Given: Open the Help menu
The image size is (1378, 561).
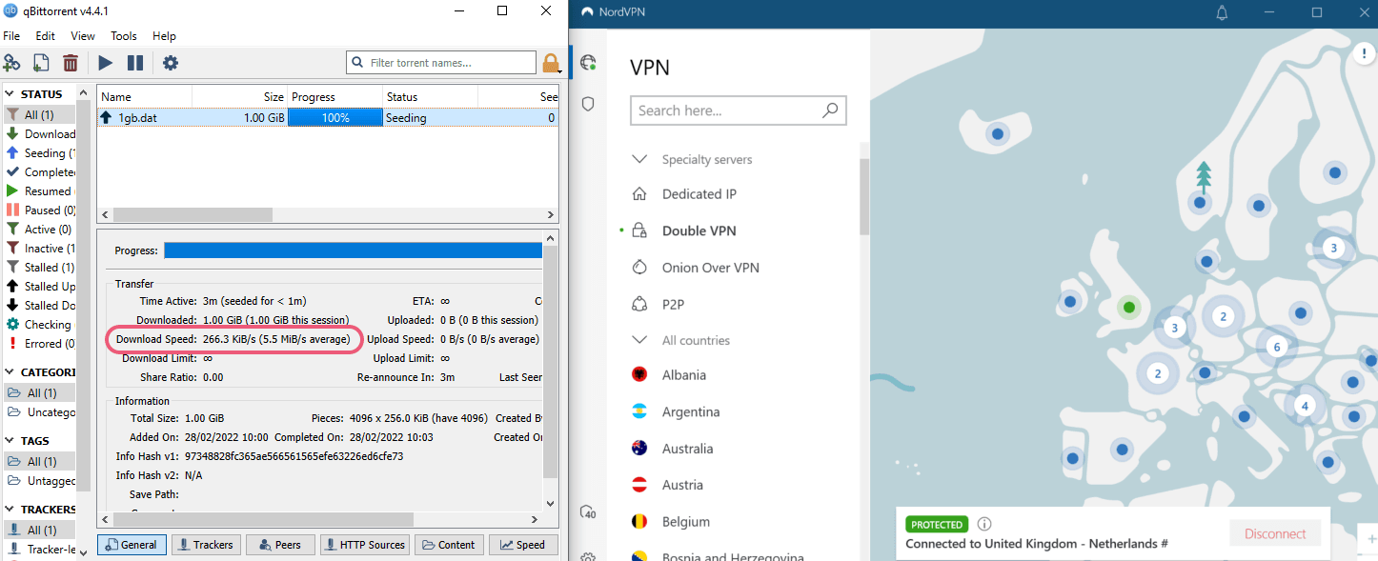Looking at the screenshot, I should (164, 36).
